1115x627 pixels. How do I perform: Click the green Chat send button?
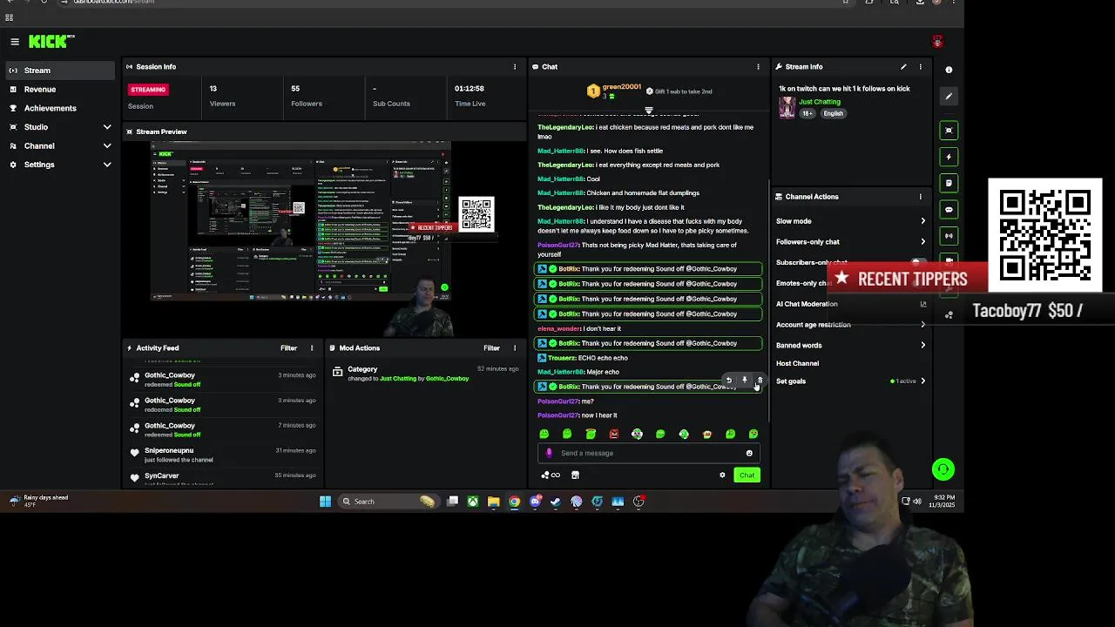[x=747, y=475]
